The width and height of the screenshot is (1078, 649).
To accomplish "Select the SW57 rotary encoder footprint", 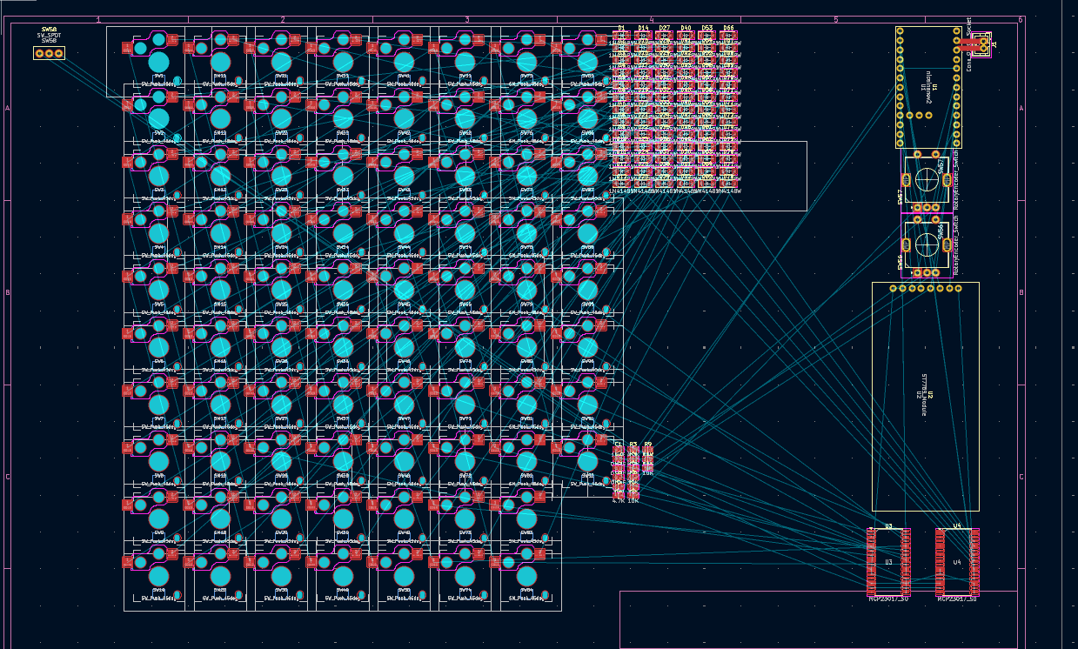I will click(x=926, y=179).
